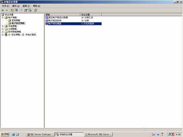Click the 安全设置 root node icon
This screenshot has height=137, width=183.
point(3,15)
